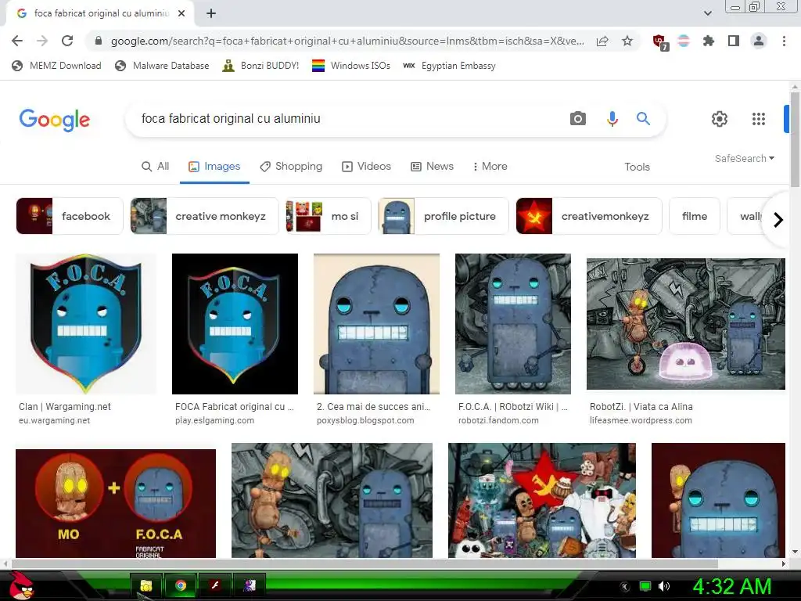The height and width of the screenshot is (601, 801).
Task: Switch to the Videos tab
Action: 366,166
